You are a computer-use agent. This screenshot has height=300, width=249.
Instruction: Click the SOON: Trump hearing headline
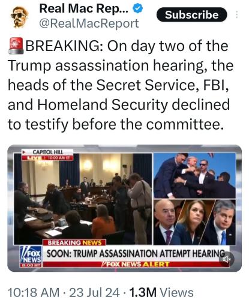point(136,254)
